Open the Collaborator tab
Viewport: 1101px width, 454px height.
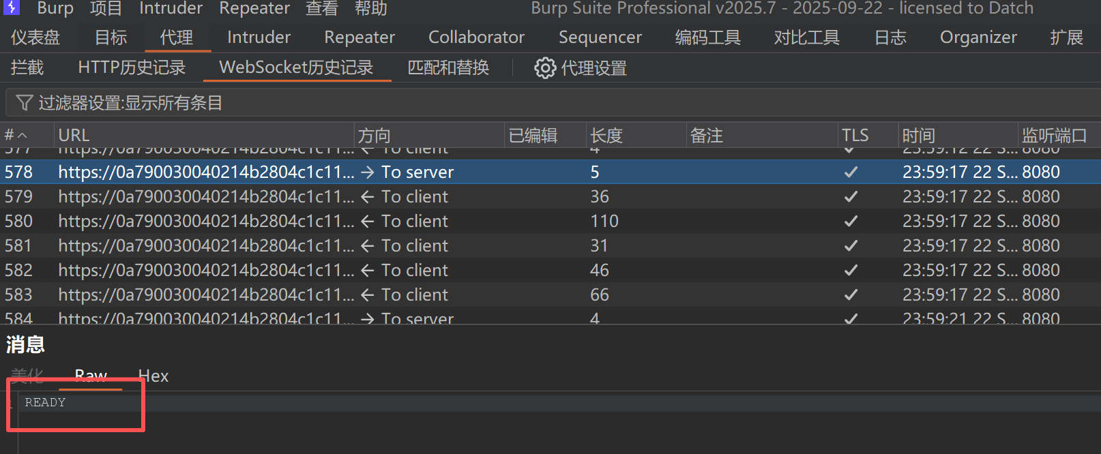[x=476, y=37]
